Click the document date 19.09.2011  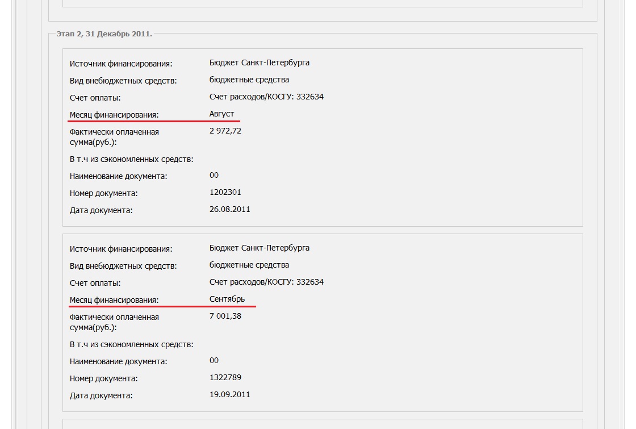point(229,395)
